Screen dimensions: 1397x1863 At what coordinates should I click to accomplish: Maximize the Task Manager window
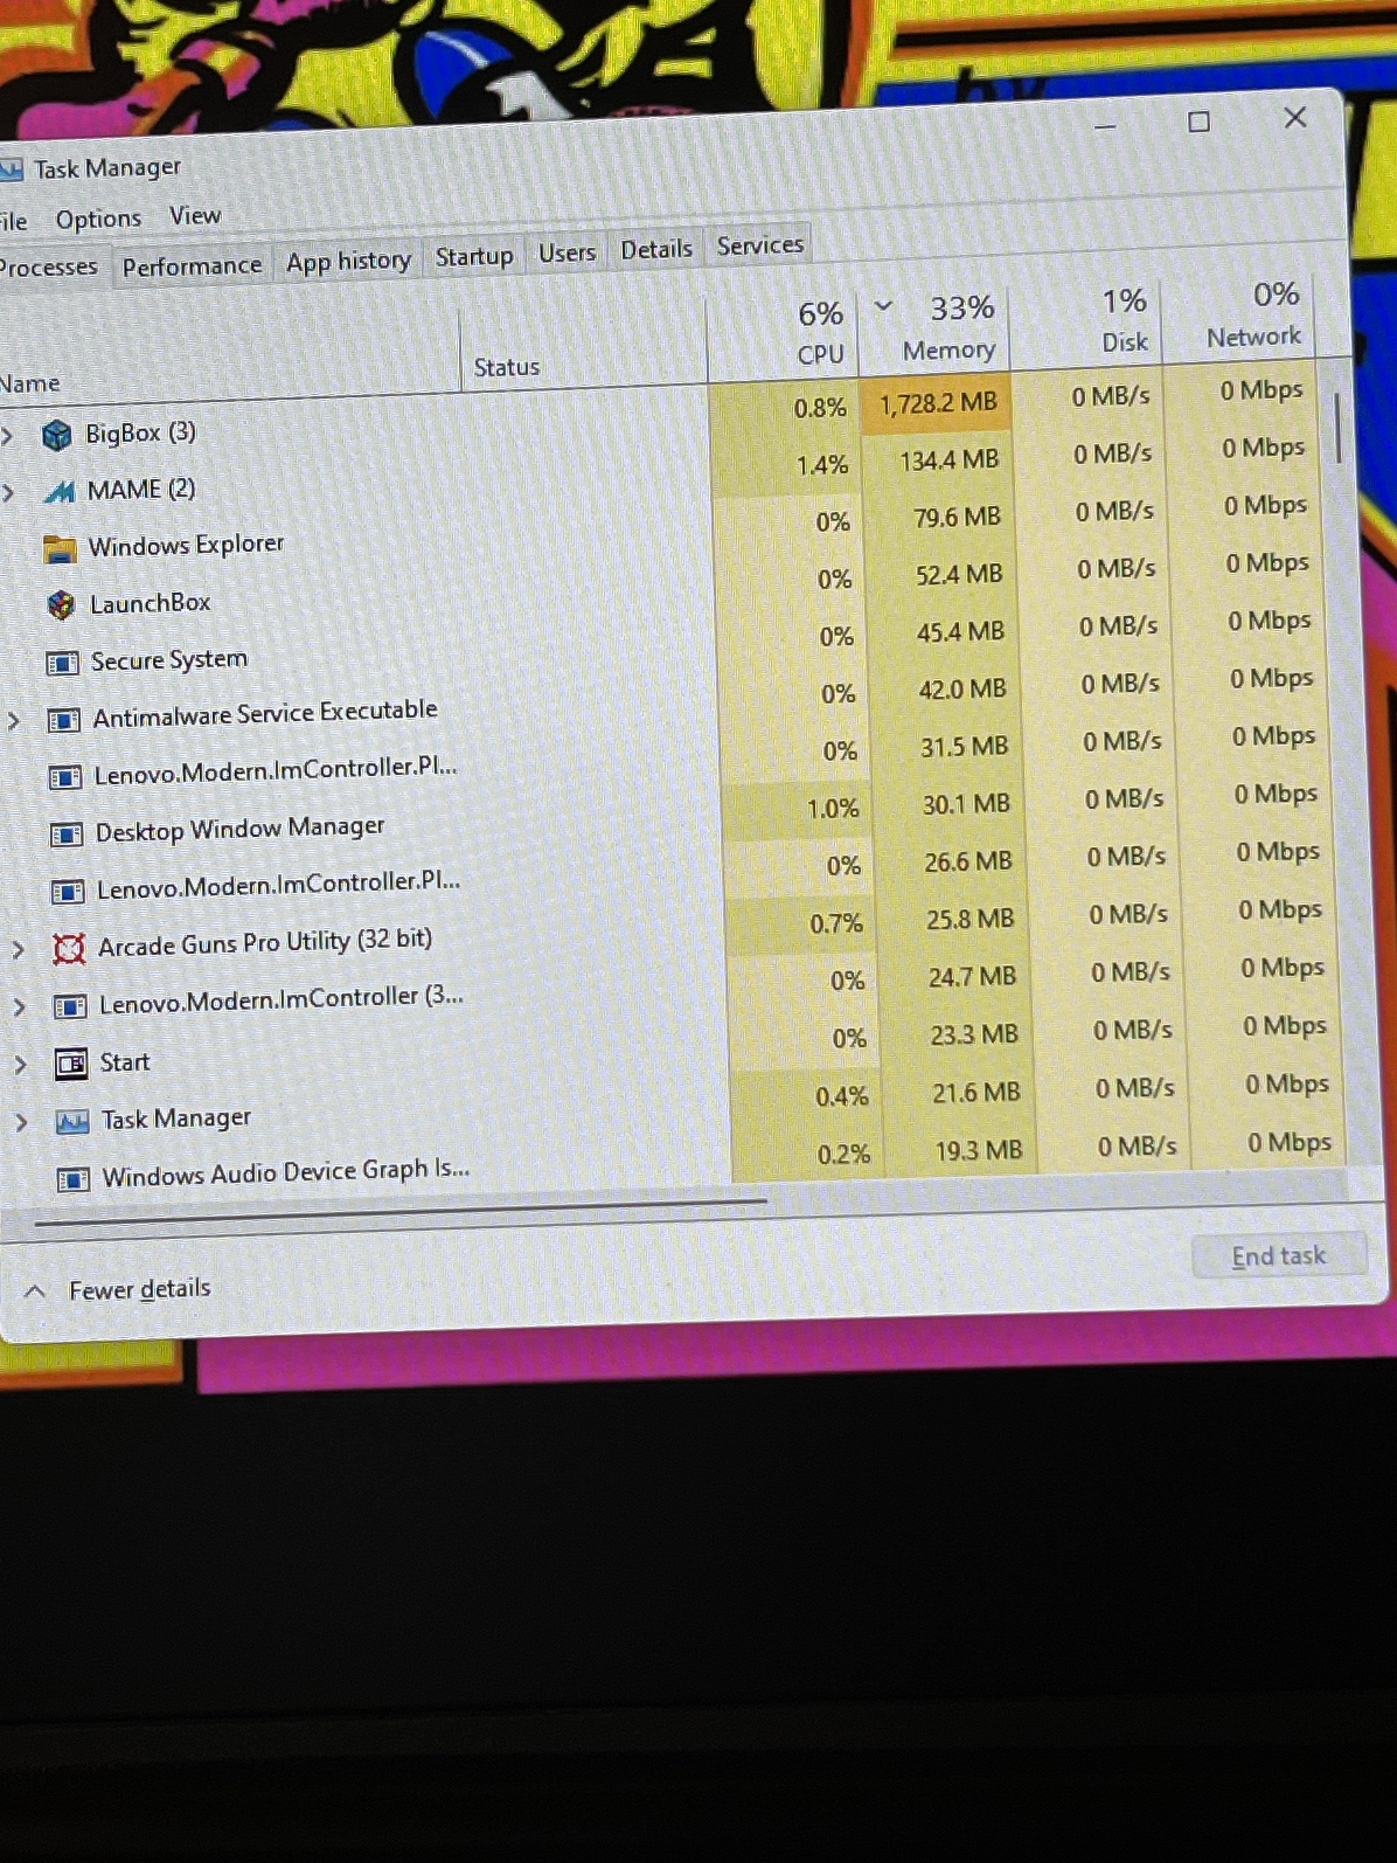1199,122
